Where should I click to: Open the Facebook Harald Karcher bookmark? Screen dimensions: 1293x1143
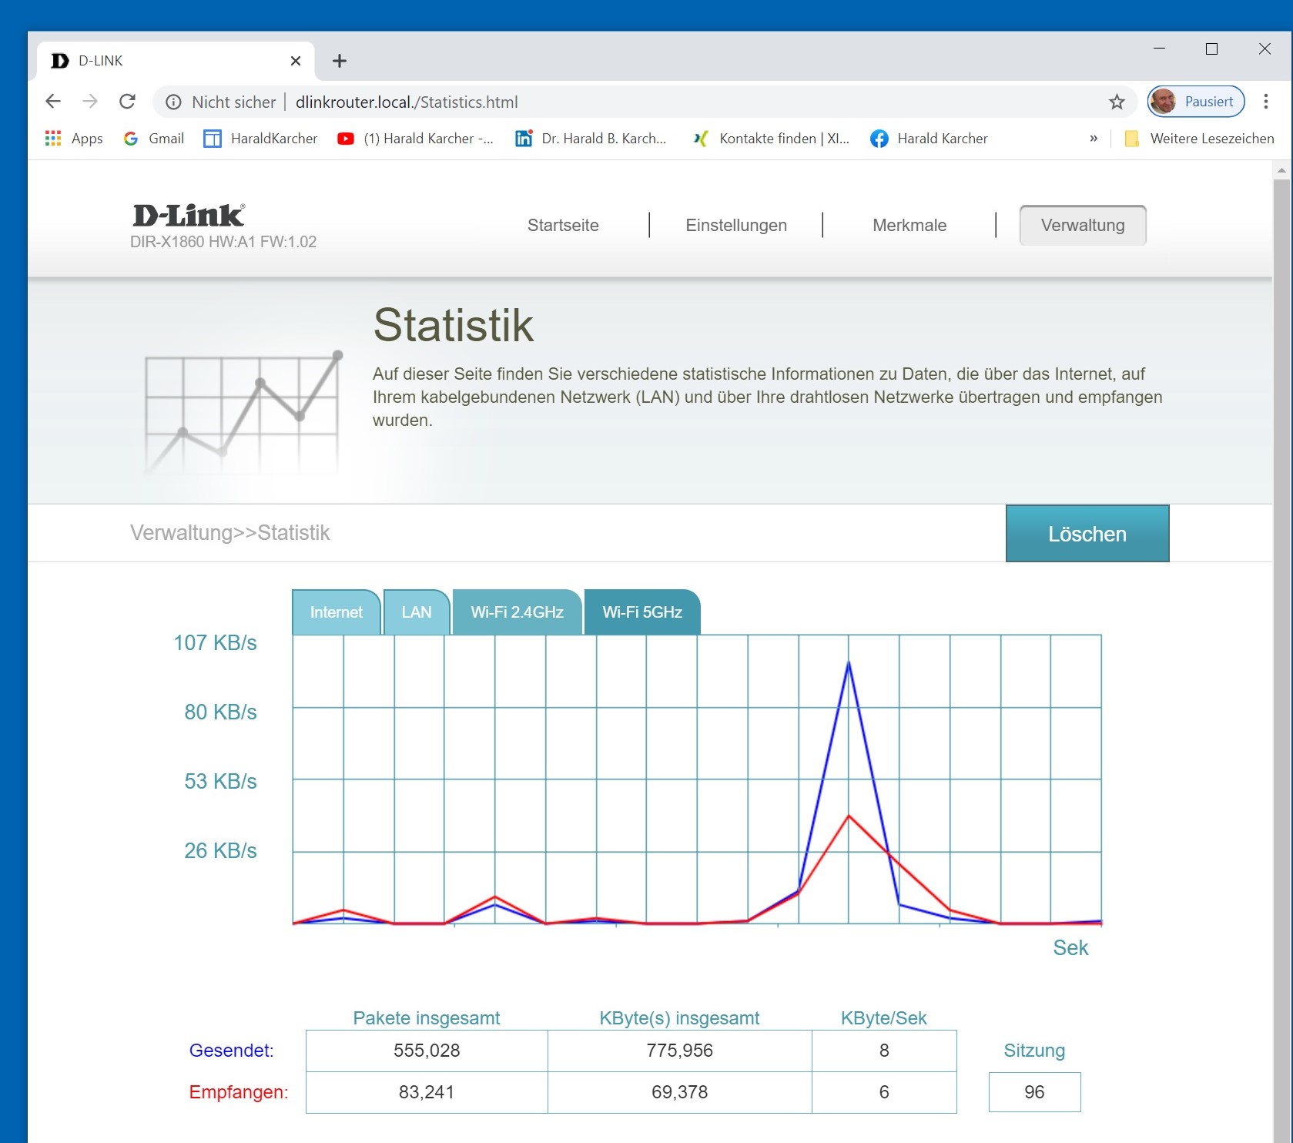click(929, 139)
